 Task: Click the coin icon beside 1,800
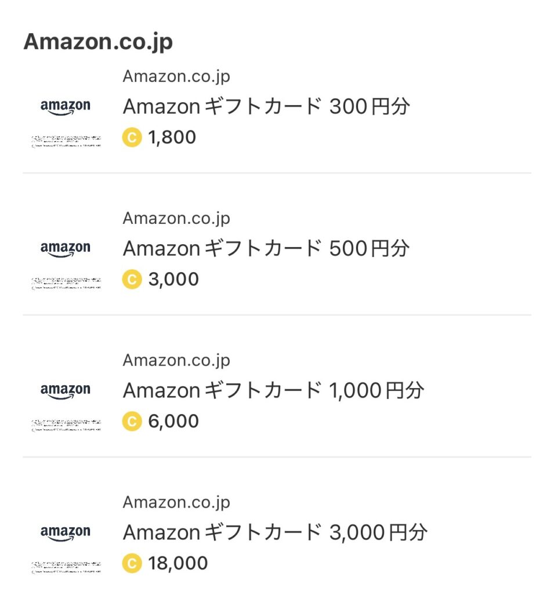point(132,137)
